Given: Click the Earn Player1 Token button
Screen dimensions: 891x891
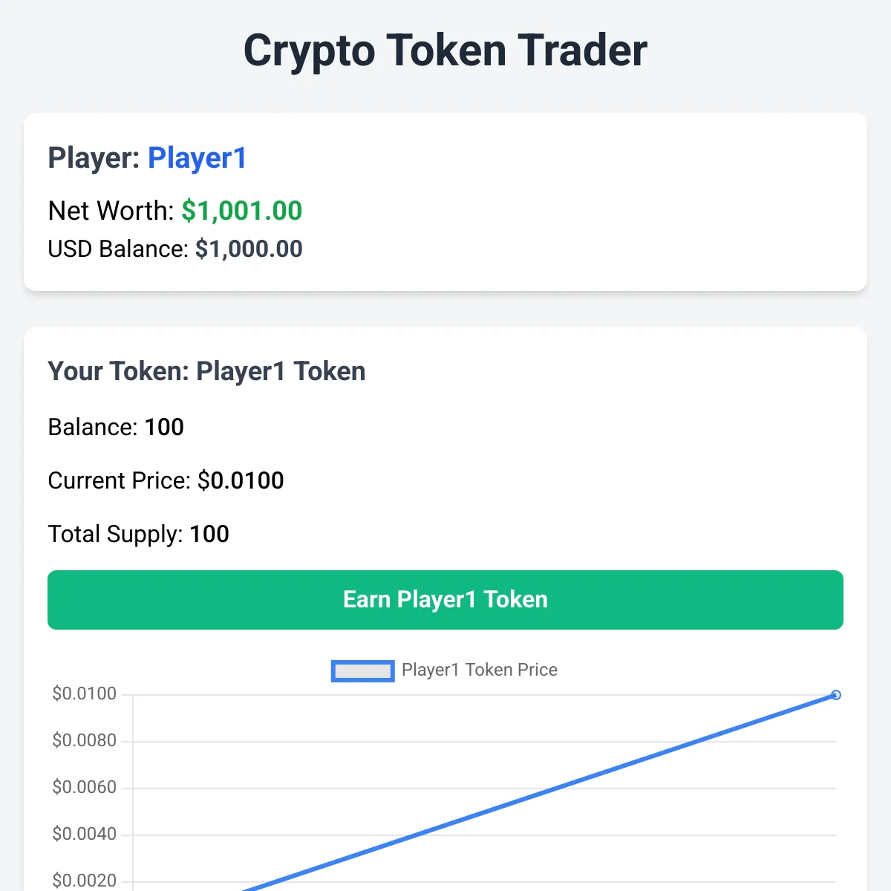Looking at the screenshot, I should pos(445,599).
